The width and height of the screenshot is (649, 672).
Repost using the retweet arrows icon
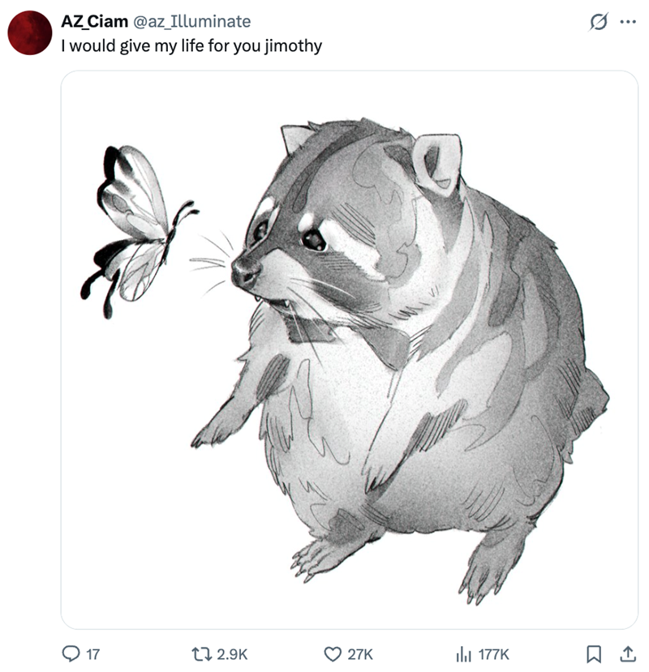click(201, 654)
